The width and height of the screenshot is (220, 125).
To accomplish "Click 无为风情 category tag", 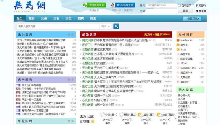I will [x=88, y=59].
